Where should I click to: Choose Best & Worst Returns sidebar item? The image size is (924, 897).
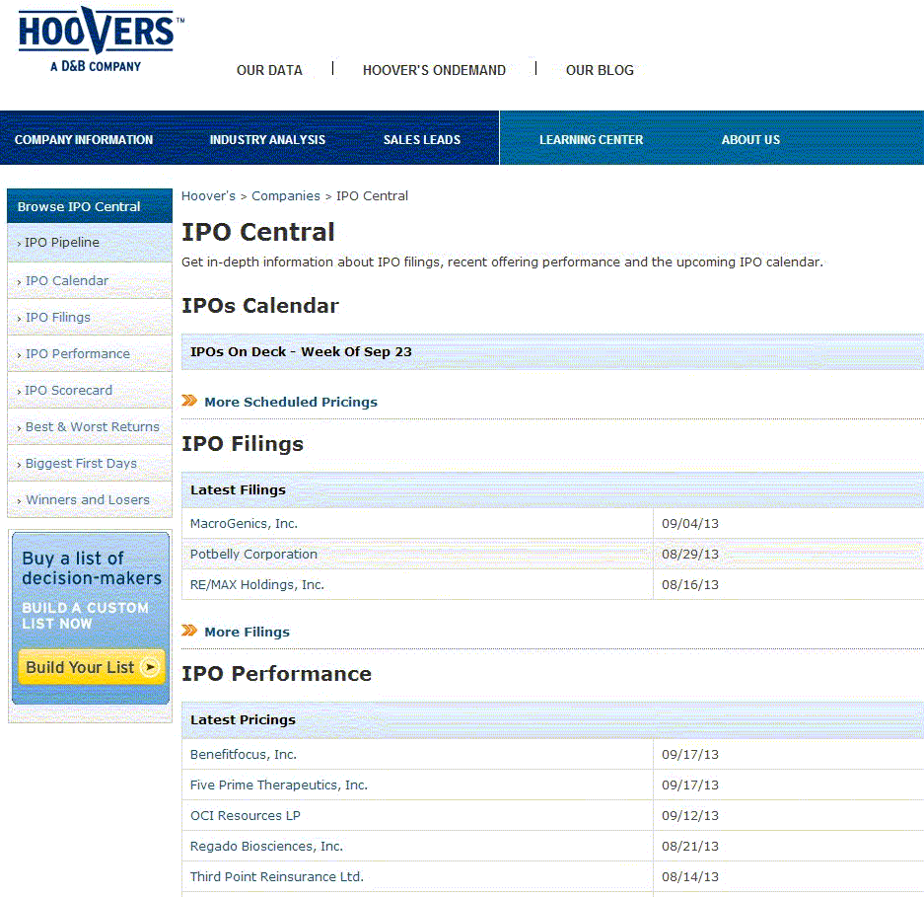[x=92, y=427]
